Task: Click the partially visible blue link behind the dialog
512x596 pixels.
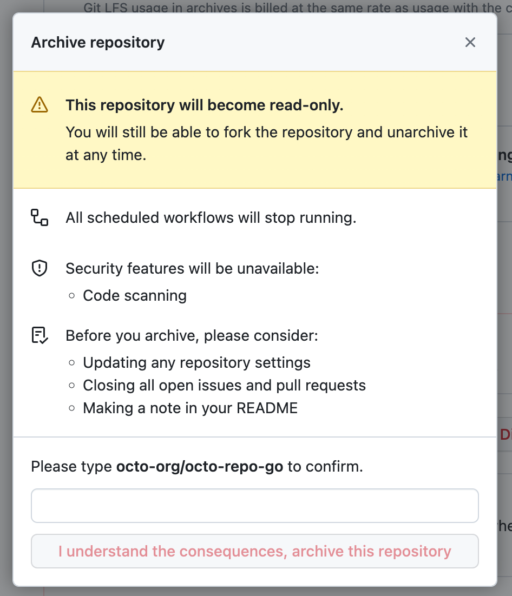Action: tap(506, 176)
